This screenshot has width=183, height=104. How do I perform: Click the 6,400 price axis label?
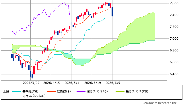tap(174, 74)
